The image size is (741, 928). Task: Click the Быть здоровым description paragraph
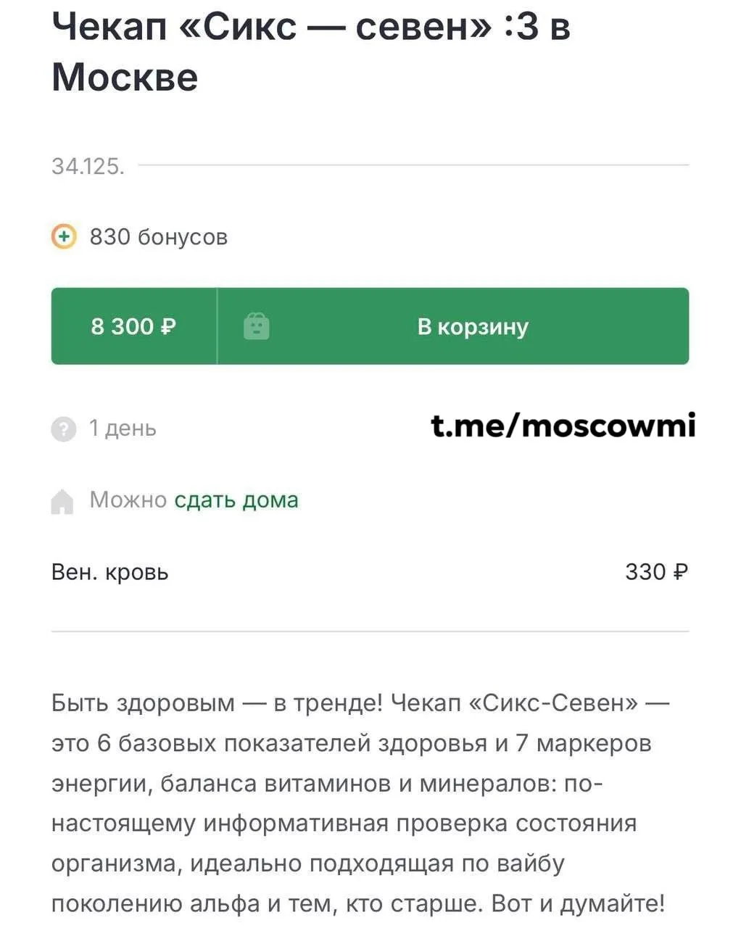360,803
